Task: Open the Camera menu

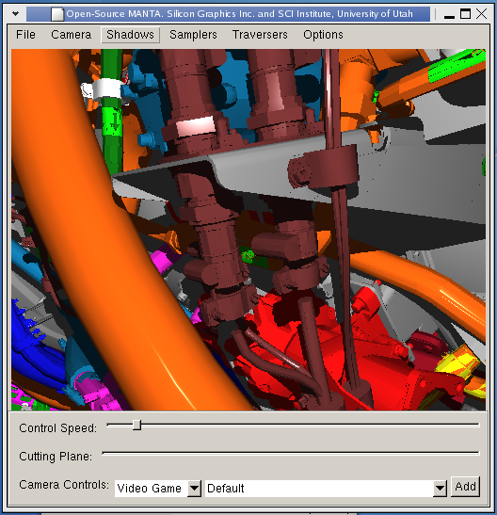Action: (72, 35)
